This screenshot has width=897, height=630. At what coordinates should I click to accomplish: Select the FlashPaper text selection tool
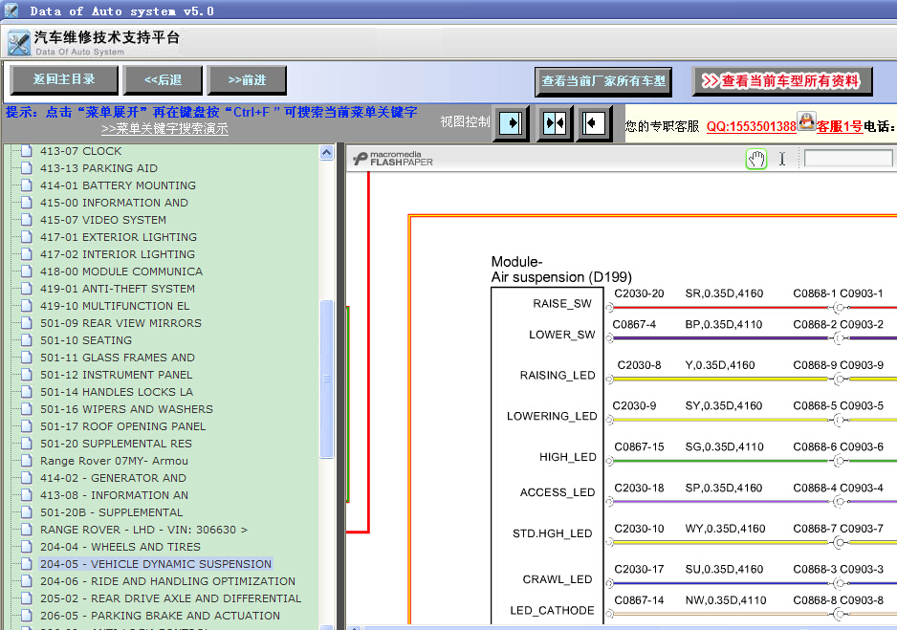782,159
